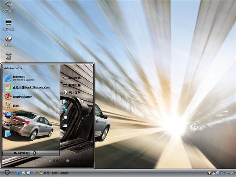Select 我的电脑 desktop icon
236x177 pixels.
(x=8, y=25)
